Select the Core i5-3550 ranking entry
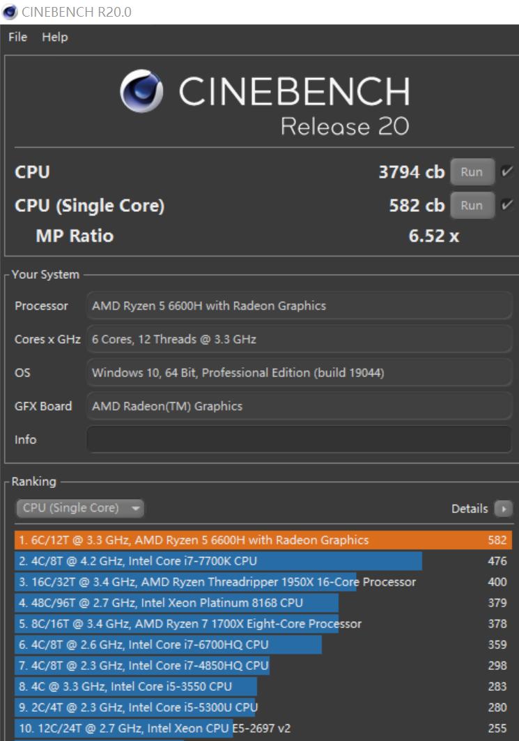 tap(136, 687)
